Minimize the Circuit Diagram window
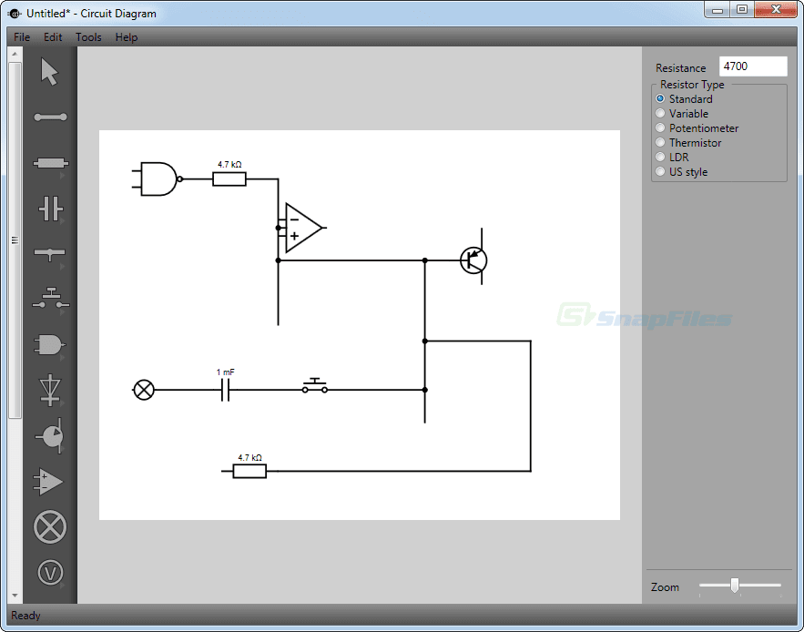The width and height of the screenshot is (804, 632). point(717,10)
